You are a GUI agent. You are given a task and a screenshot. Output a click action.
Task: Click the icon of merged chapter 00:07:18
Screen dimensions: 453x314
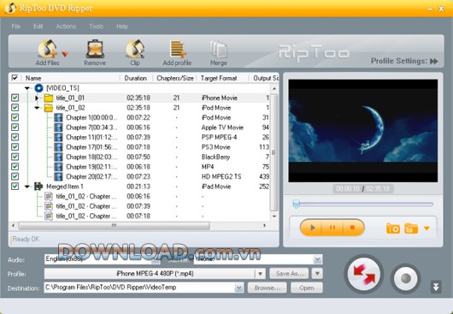49,216
